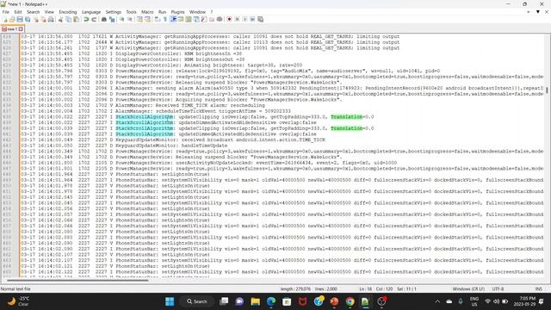Screen dimensions: 551x310
Task: Click the Copy toolbar icon
Action: tap(69, 19)
